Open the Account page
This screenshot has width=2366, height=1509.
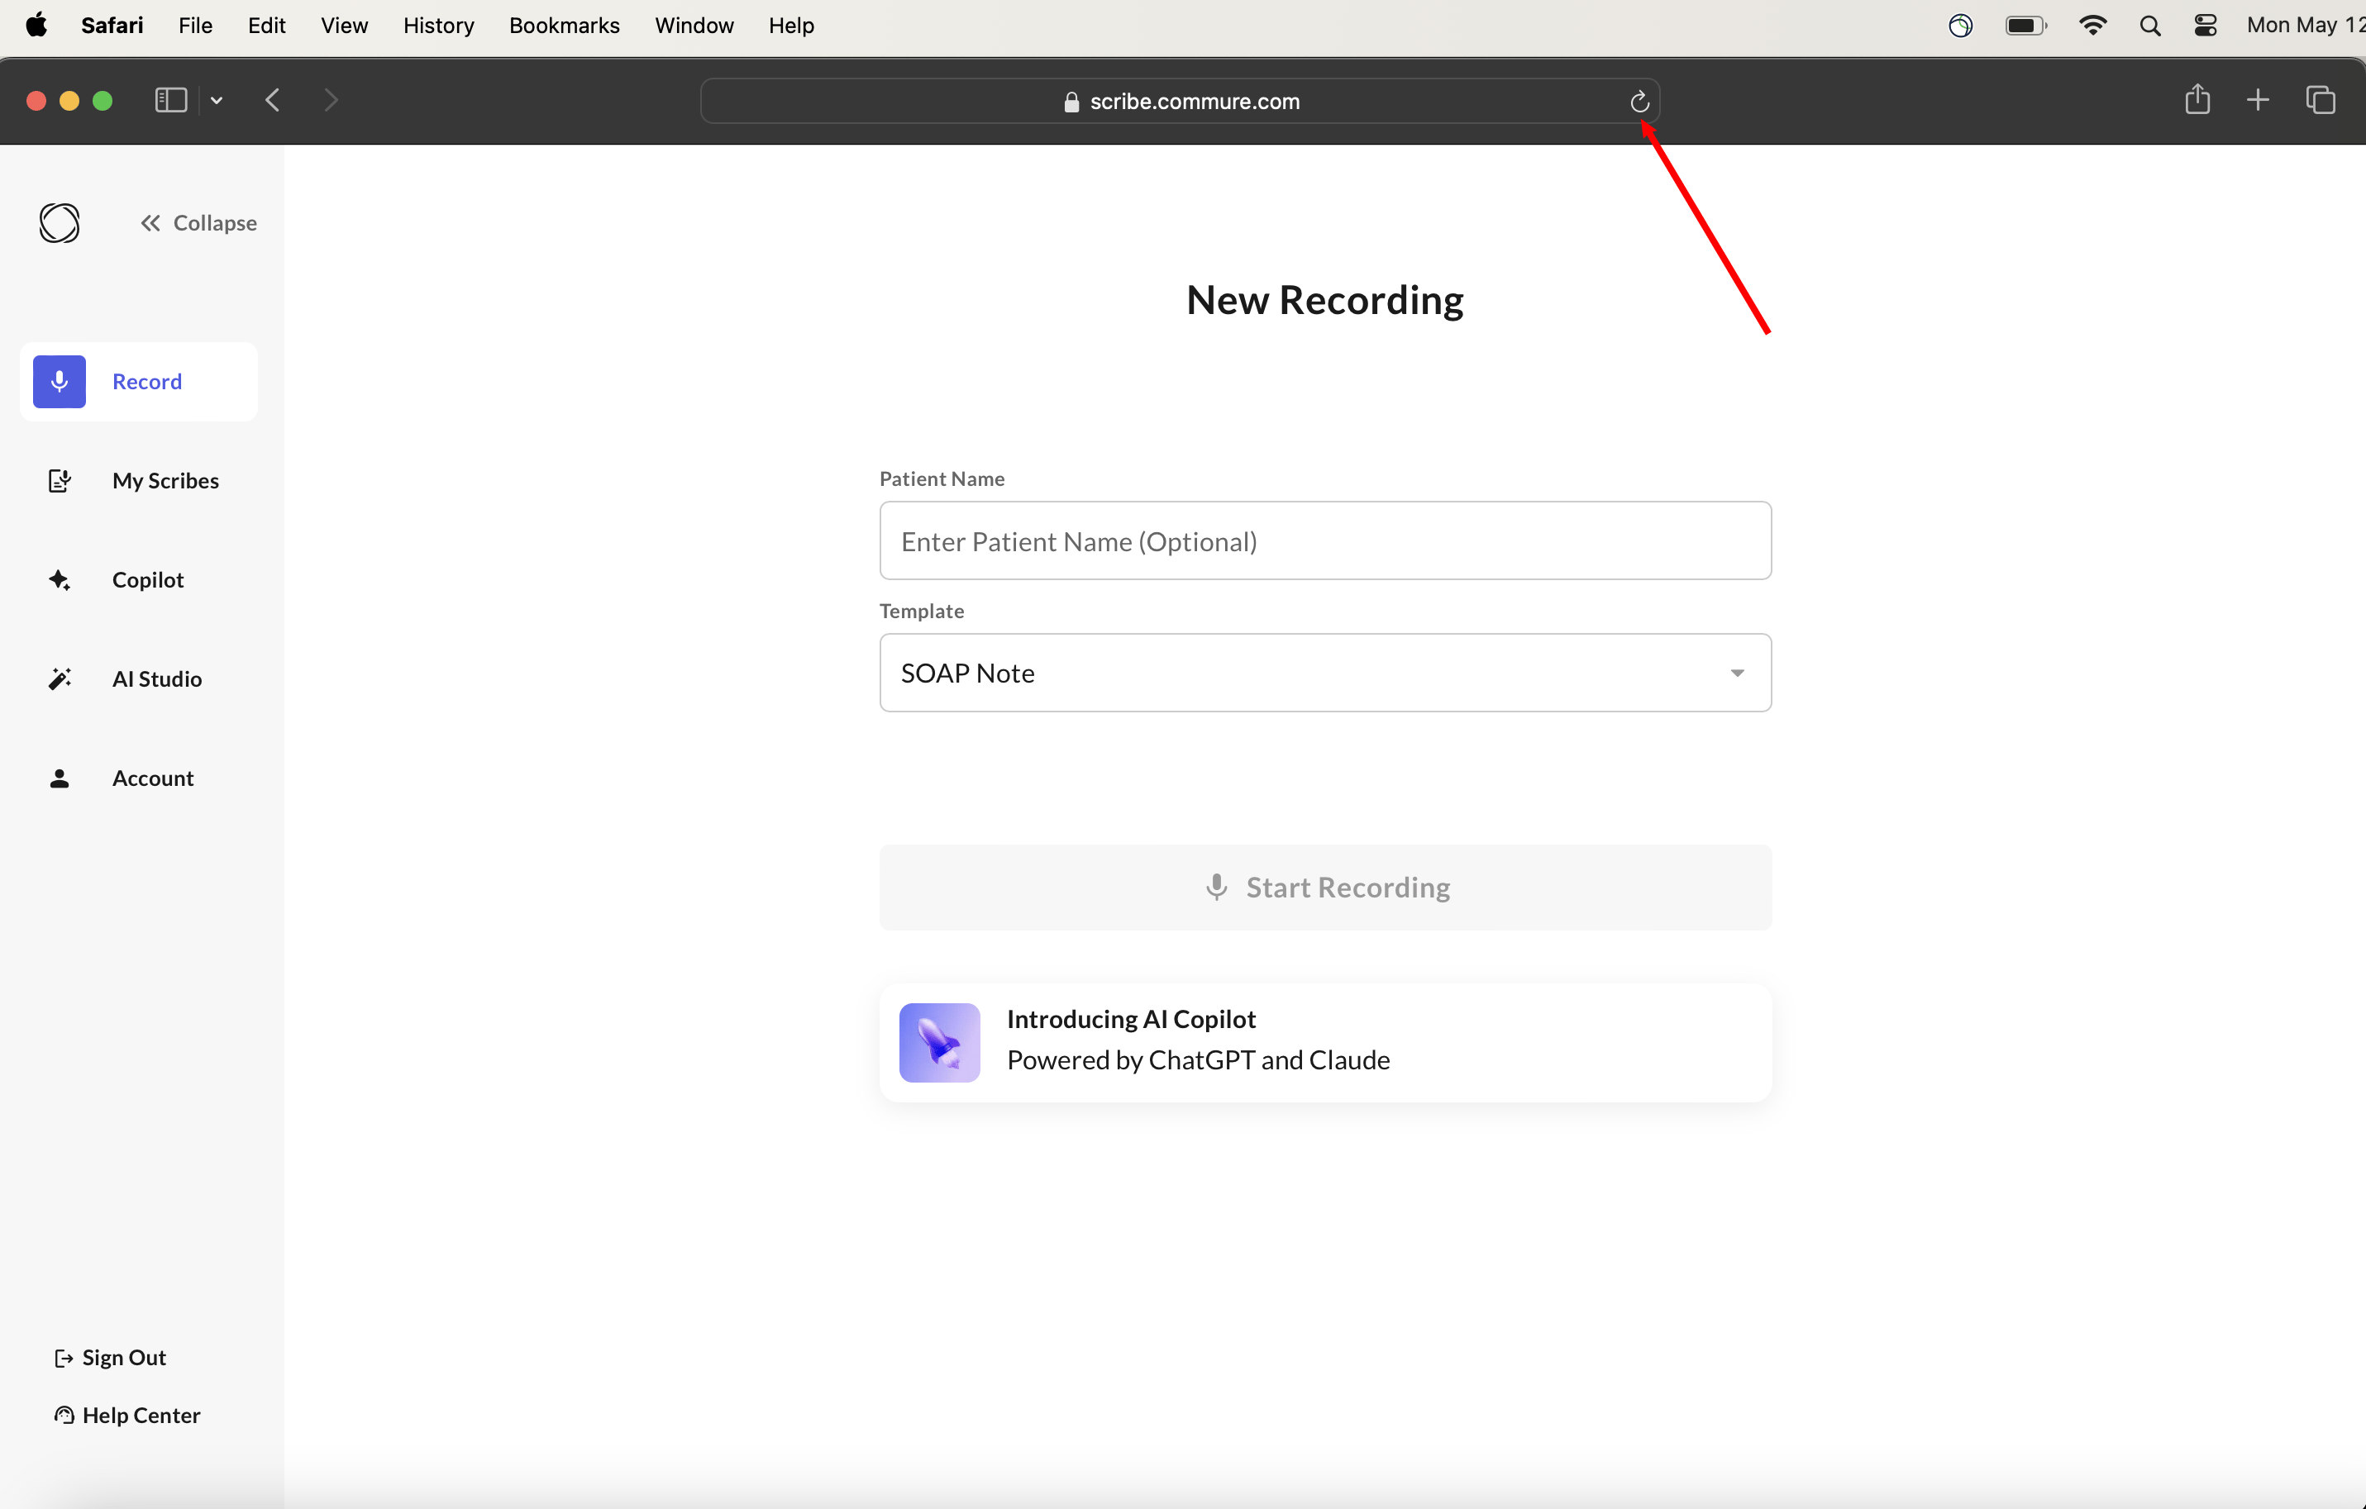(139, 778)
